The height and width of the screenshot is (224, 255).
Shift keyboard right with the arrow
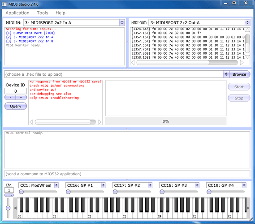pos(248,208)
